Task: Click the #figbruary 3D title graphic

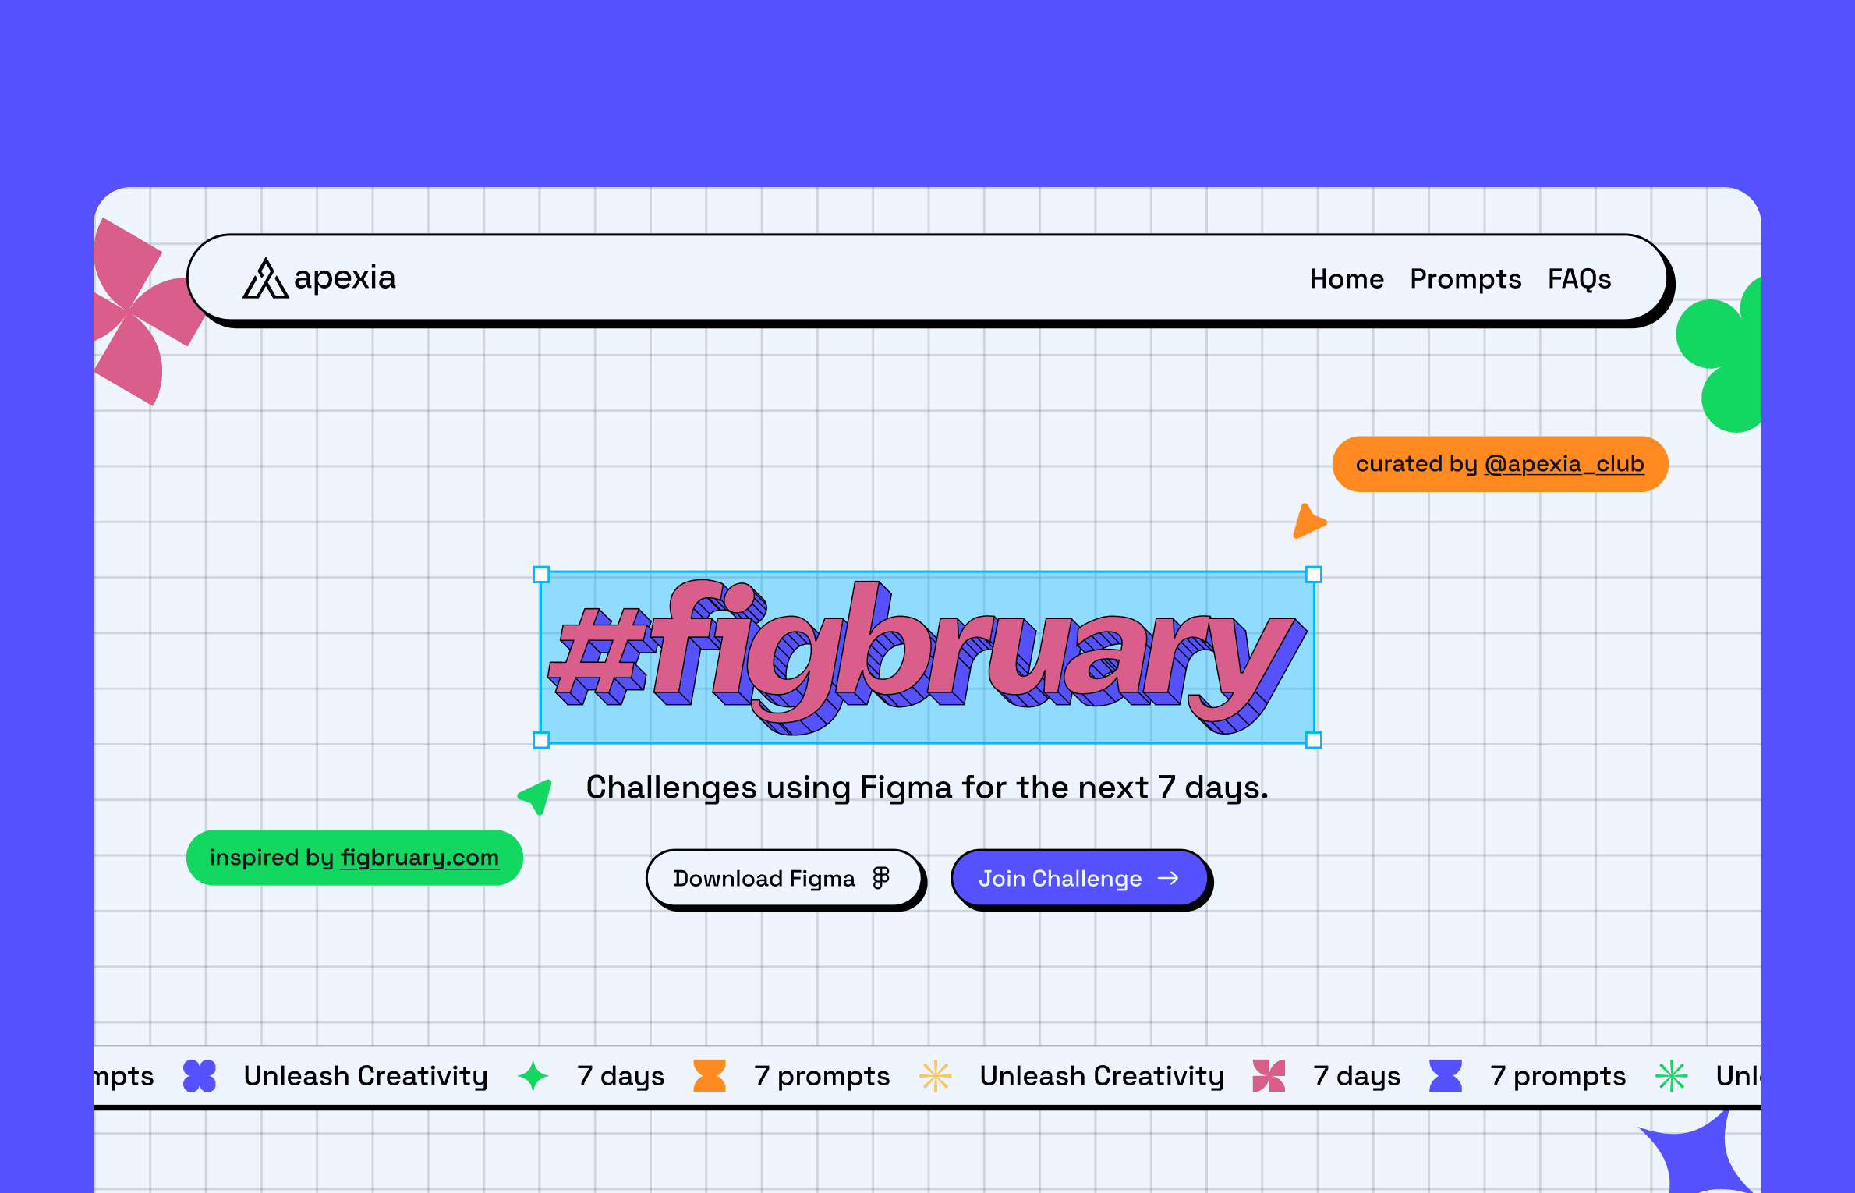Action: coord(926,657)
